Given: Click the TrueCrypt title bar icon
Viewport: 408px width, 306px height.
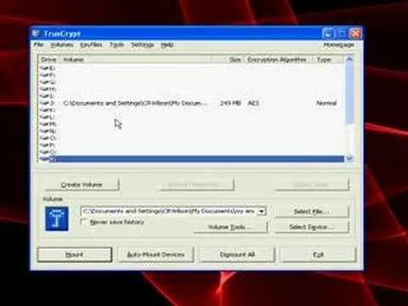Looking at the screenshot, I should click(37, 34).
